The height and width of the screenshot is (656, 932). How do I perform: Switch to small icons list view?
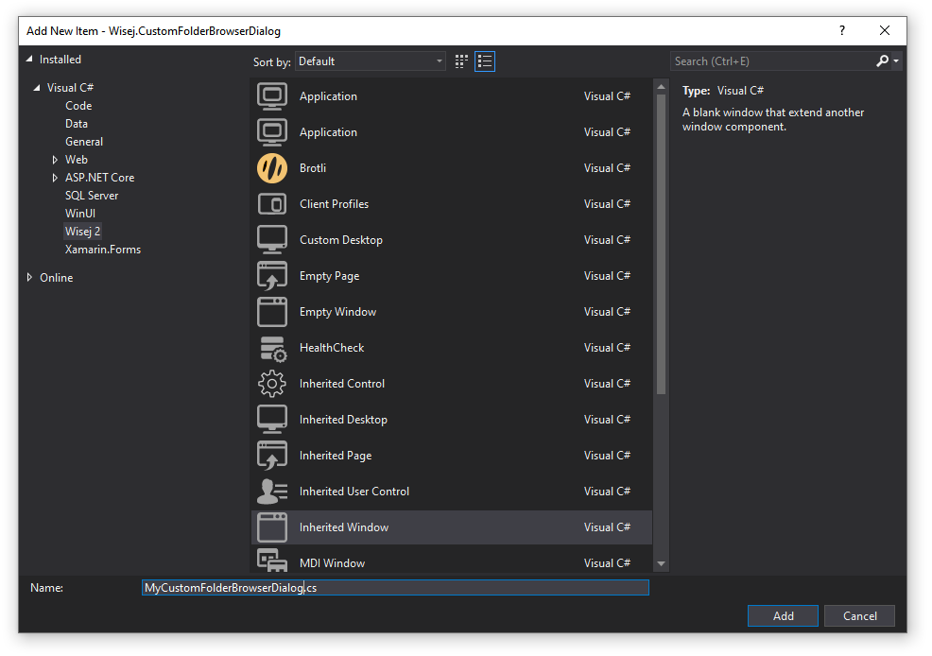(x=485, y=61)
